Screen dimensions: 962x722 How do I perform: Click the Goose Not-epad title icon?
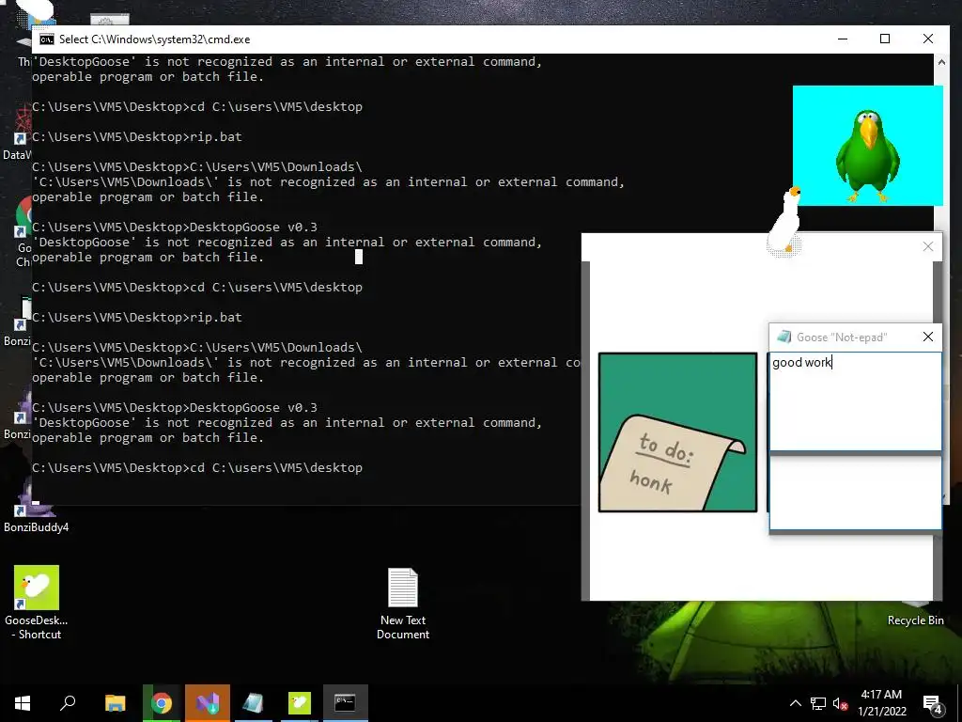point(784,337)
